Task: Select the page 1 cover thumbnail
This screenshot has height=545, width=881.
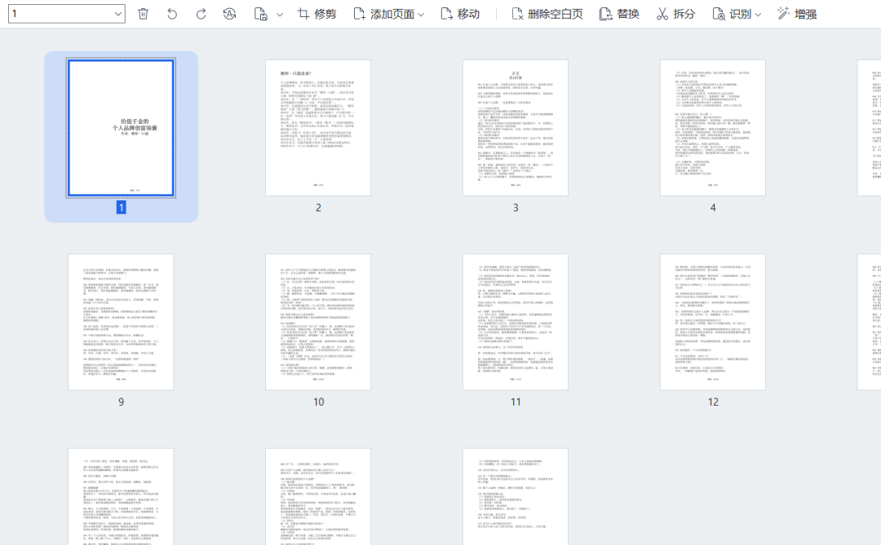Action: [x=121, y=127]
